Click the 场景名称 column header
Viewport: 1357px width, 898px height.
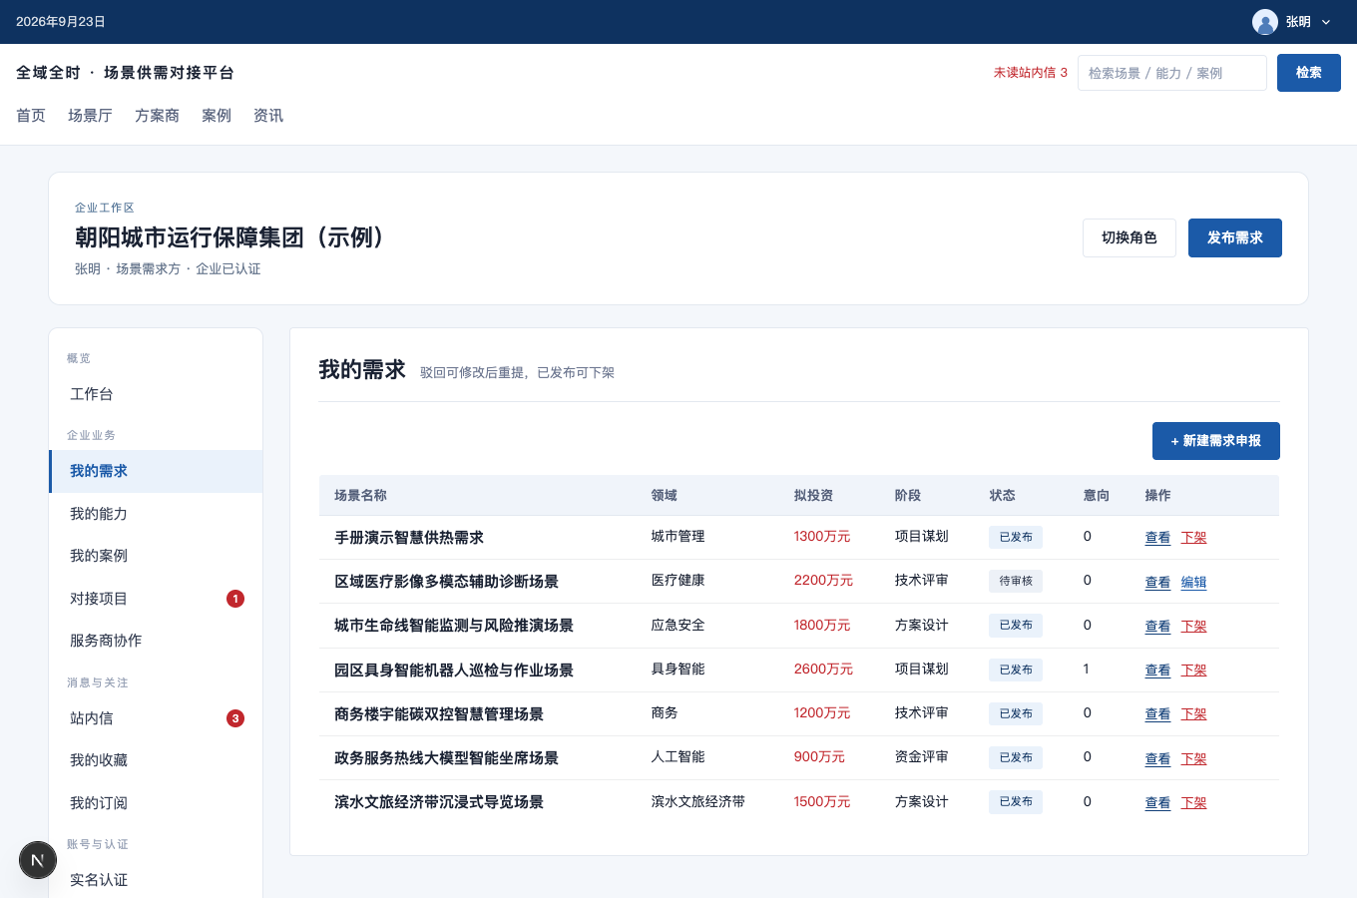[360, 495]
